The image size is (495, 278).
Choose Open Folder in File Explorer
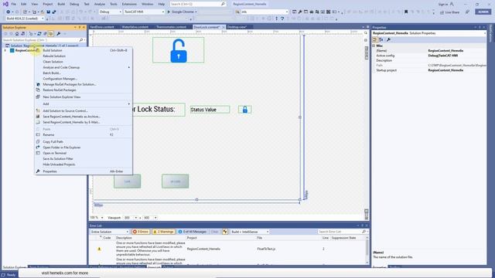tap(84, 147)
